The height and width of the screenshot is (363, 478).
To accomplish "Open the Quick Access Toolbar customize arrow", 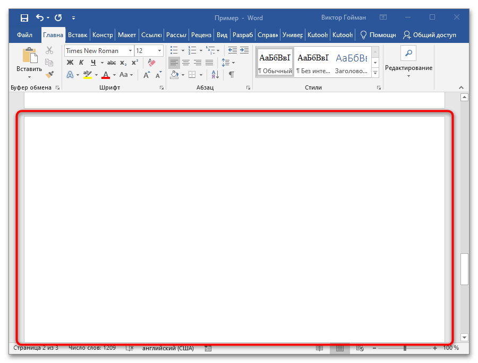I will [x=73, y=18].
